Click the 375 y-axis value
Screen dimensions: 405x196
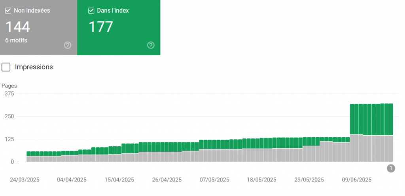[x=9, y=93]
